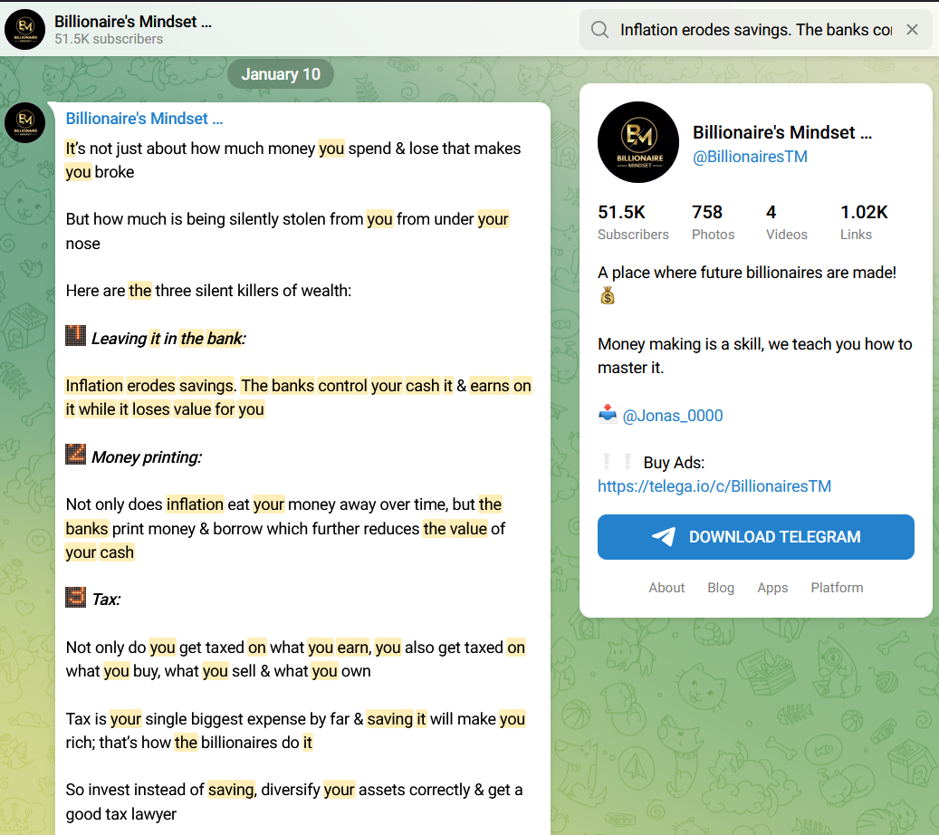Open the @BillionairesTM handle link
The height and width of the screenshot is (835, 939).
750,157
